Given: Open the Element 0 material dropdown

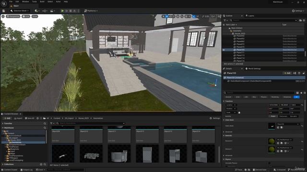Looking at the screenshot, I should [284, 140].
